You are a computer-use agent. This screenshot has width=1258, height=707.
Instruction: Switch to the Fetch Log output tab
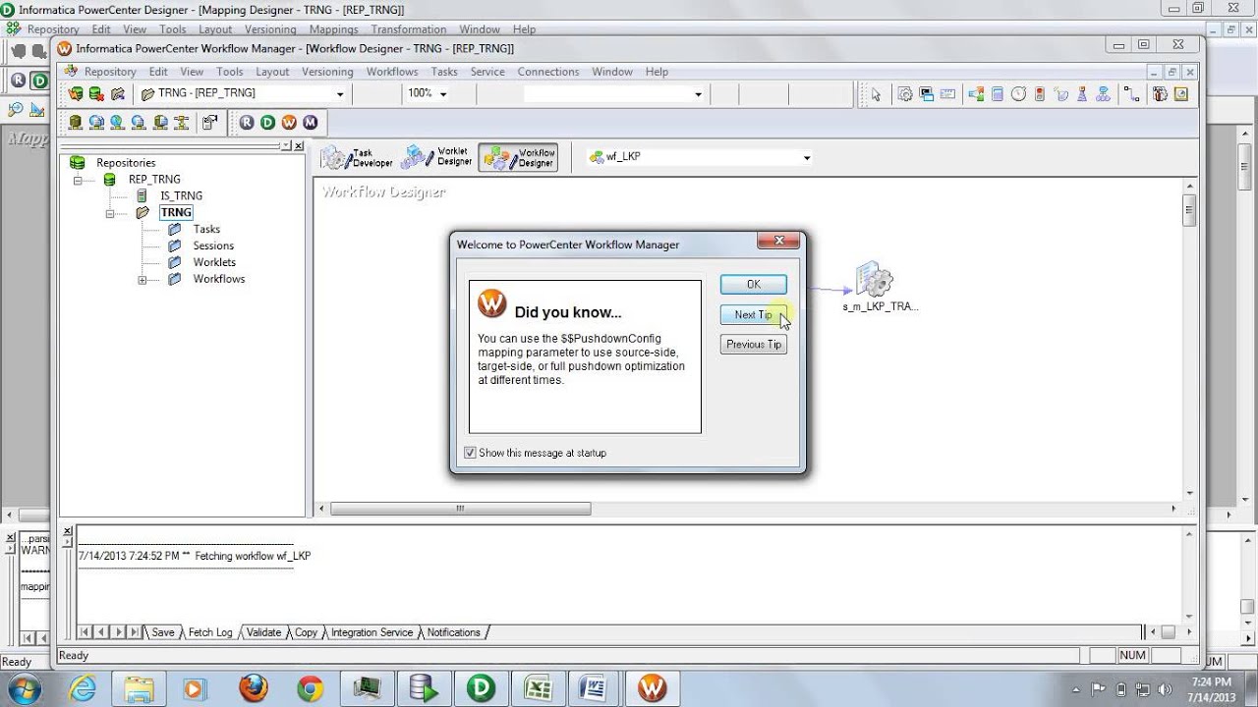[210, 632]
